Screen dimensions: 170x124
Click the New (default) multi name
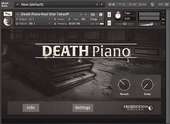(32, 5)
